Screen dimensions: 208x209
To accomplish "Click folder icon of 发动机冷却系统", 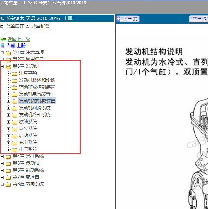I will 15,115.
